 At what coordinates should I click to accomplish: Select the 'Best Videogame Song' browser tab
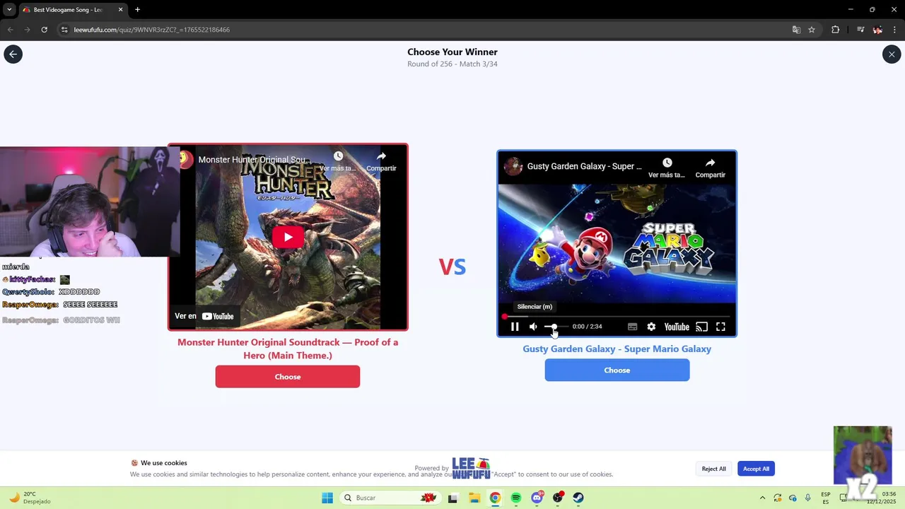tap(69, 10)
